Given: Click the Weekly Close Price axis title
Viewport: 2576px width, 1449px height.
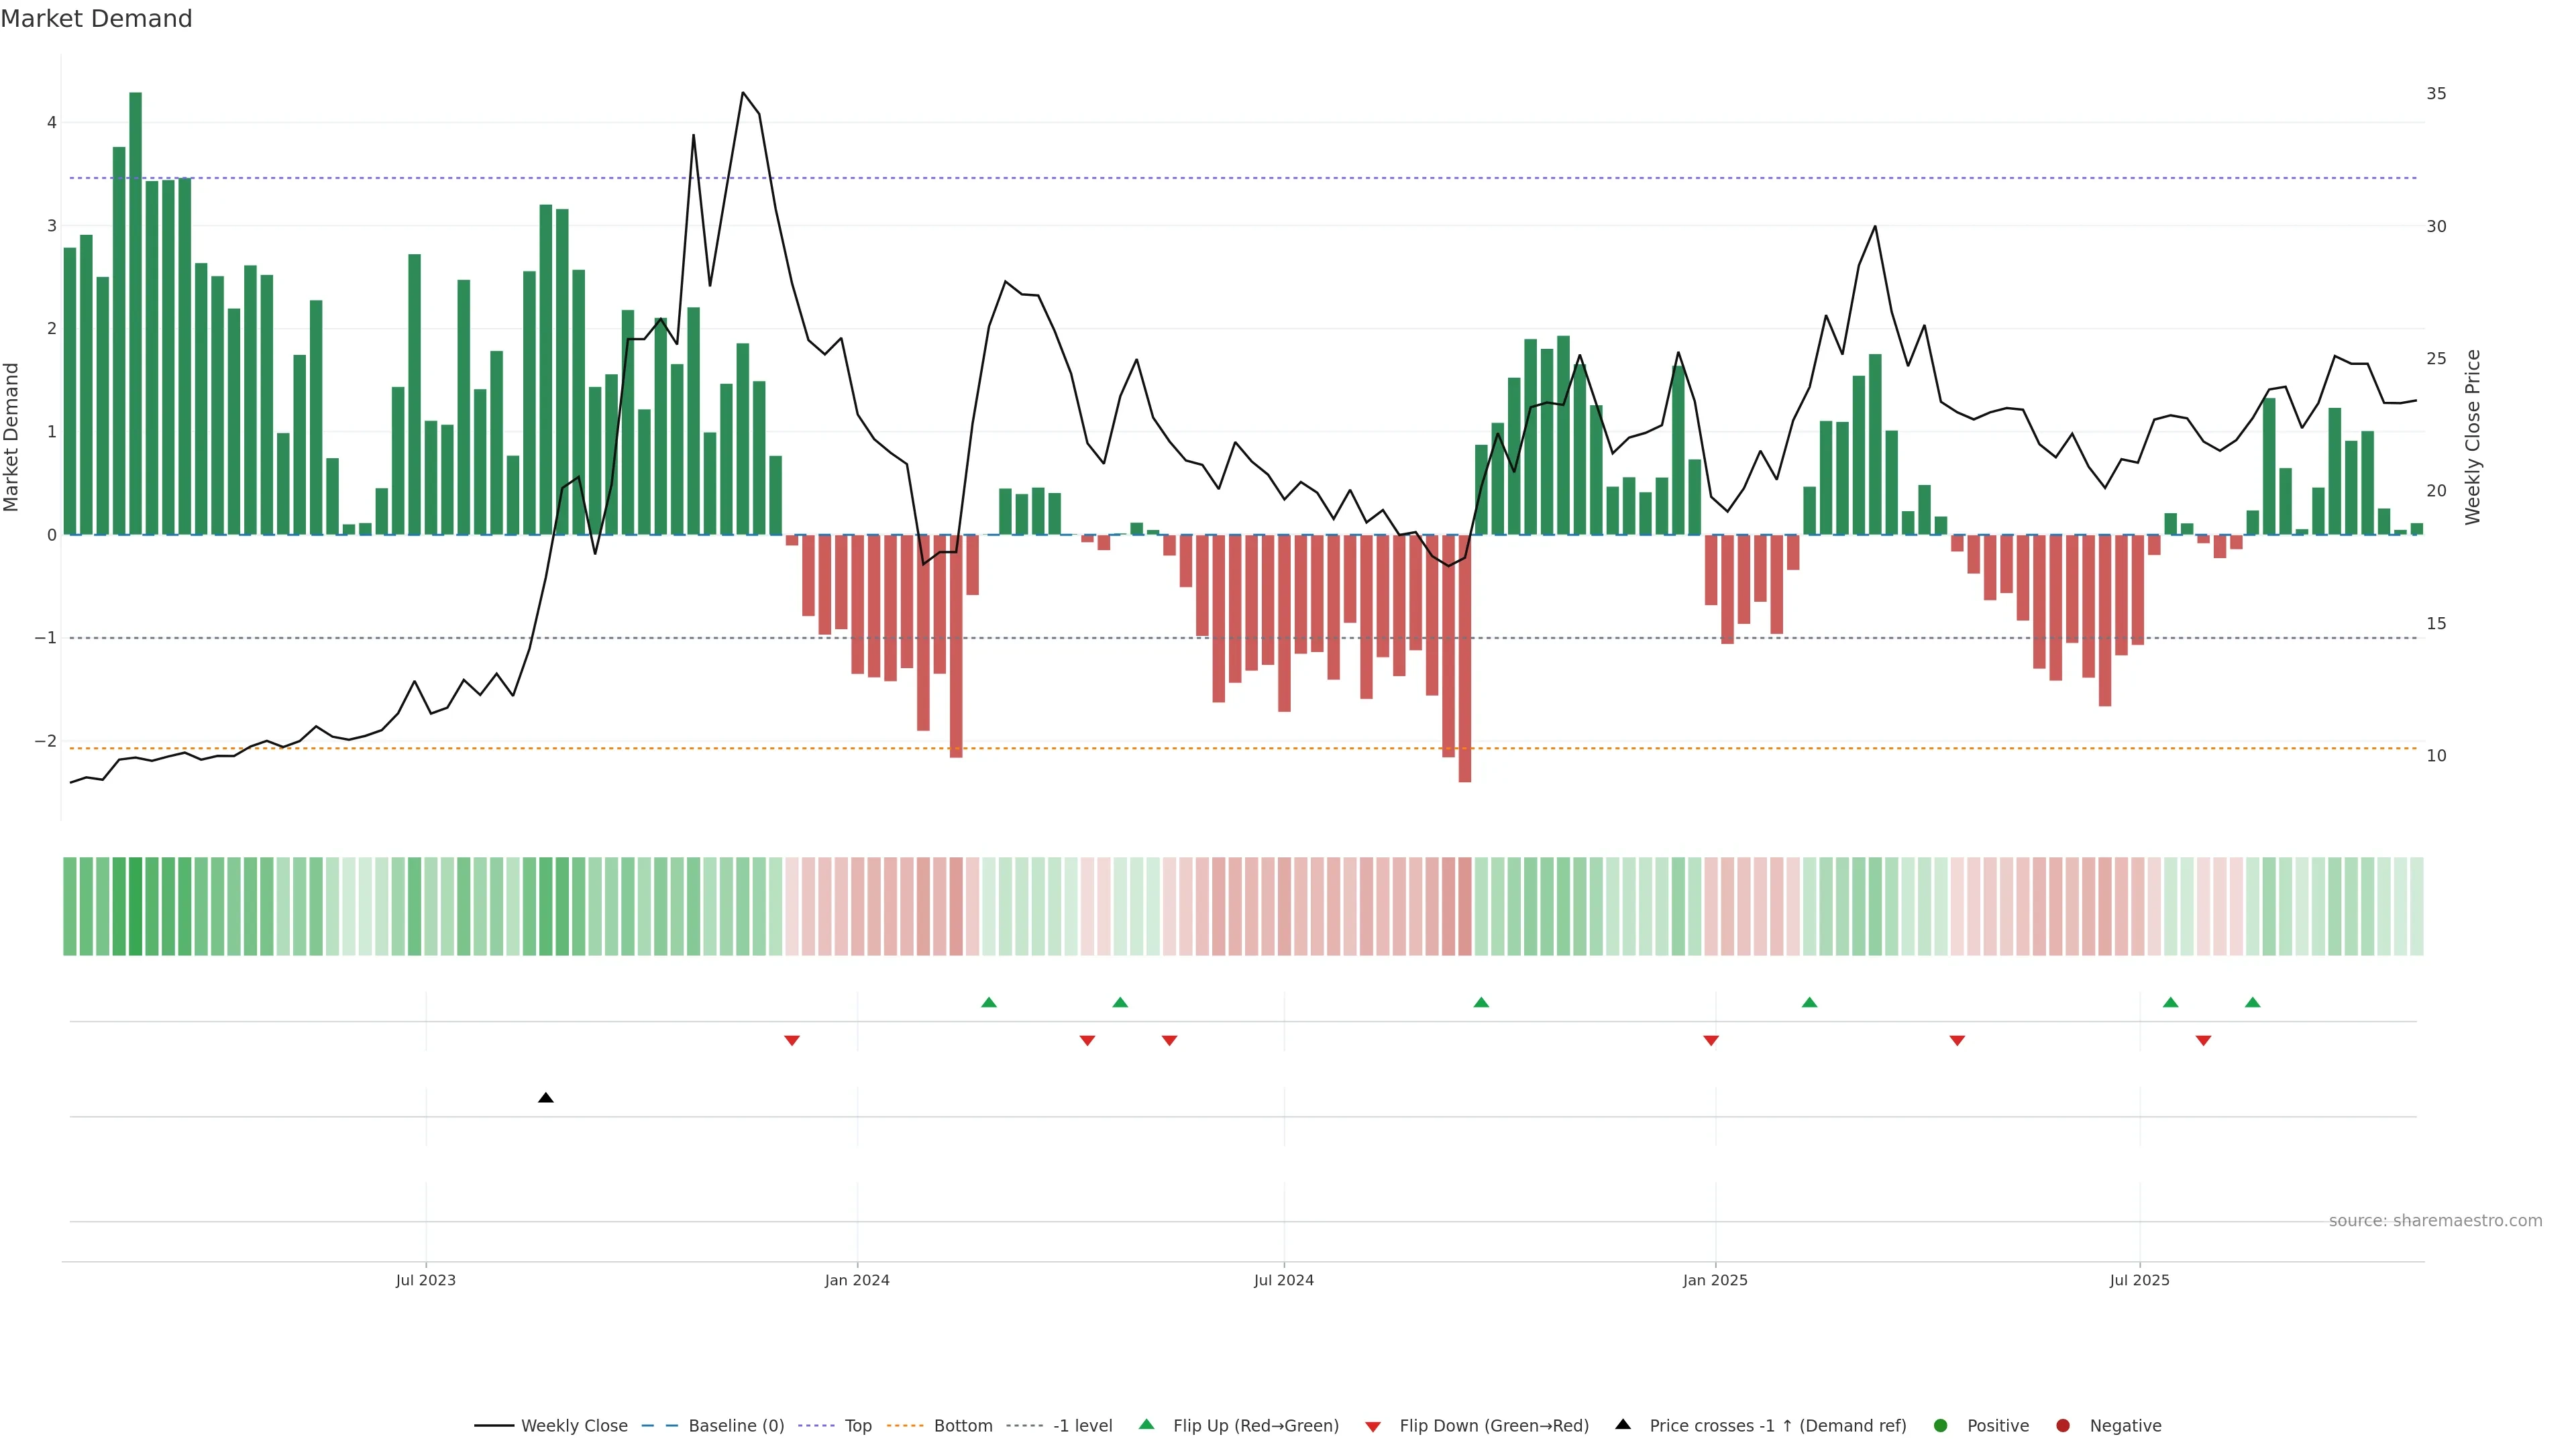Looking at the screenshot, I should (x=2473, y=437).
